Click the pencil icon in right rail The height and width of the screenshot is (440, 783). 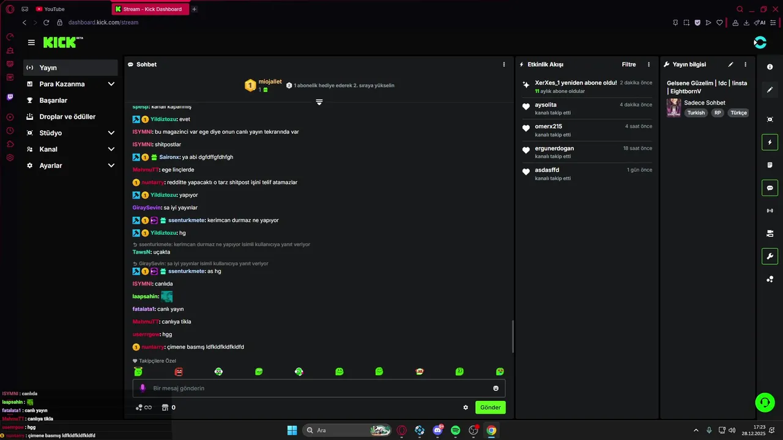pyautogui.click(x=770, y=90)
